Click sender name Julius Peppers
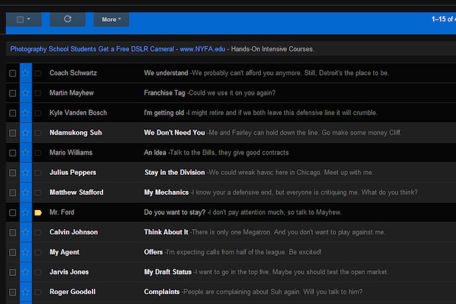This screenshot has width=456, height=304. pyautogui.click(x=73, y=172)
